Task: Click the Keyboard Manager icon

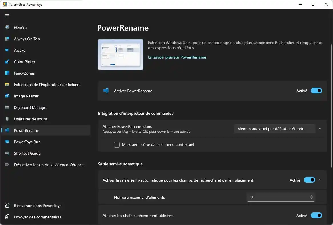Action: 7,107
